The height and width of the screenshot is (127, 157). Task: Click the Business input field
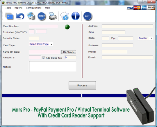click(x=117, y=45)
